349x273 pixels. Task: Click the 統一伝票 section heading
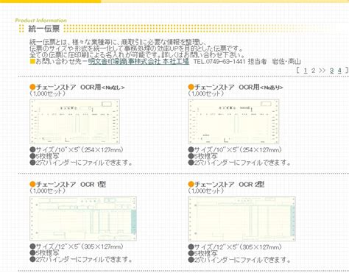click(x=43, y=29)
